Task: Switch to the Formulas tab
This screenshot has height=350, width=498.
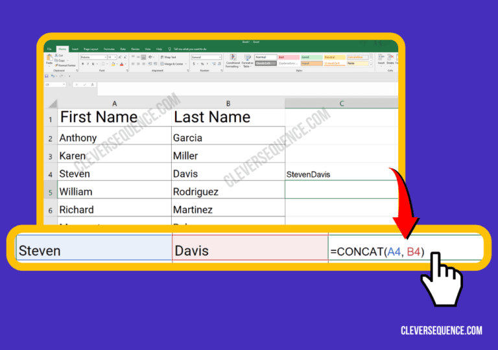Action: (109, 49)
